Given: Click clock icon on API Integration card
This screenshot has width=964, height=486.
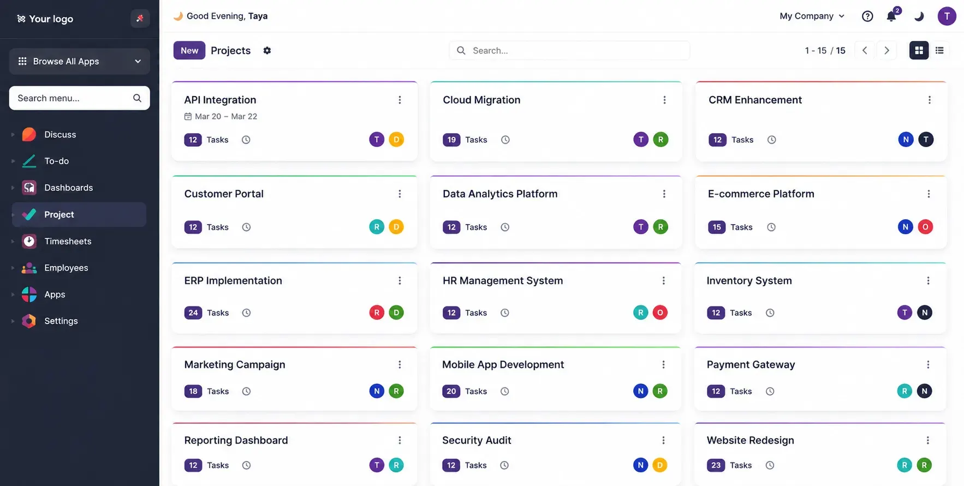Looking at the screenshot, I should coord(246,140).
